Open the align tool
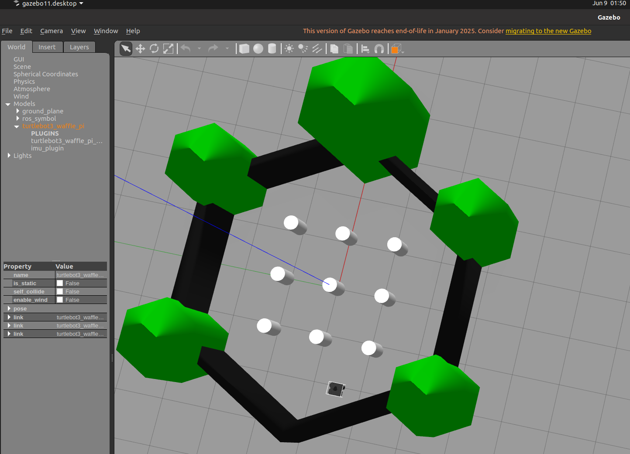 click(x=365, y=49)
